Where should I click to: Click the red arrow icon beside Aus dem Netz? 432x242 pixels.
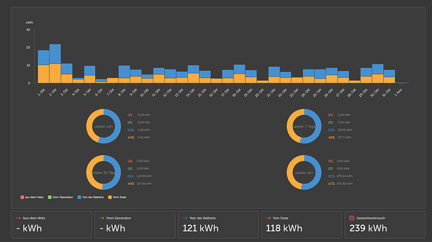(x=18, y=218)
